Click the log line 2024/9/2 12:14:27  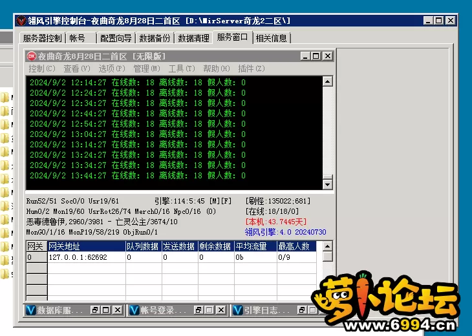click(138, 83)
